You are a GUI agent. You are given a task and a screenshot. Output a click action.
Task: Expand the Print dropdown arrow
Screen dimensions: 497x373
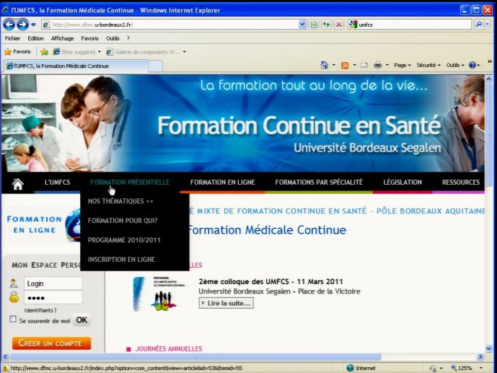(x=387, y=65)
